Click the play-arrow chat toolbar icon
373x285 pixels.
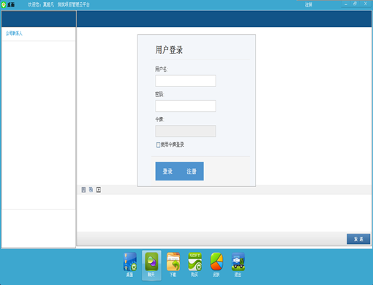pyautogui.click(x=99, y=190)
